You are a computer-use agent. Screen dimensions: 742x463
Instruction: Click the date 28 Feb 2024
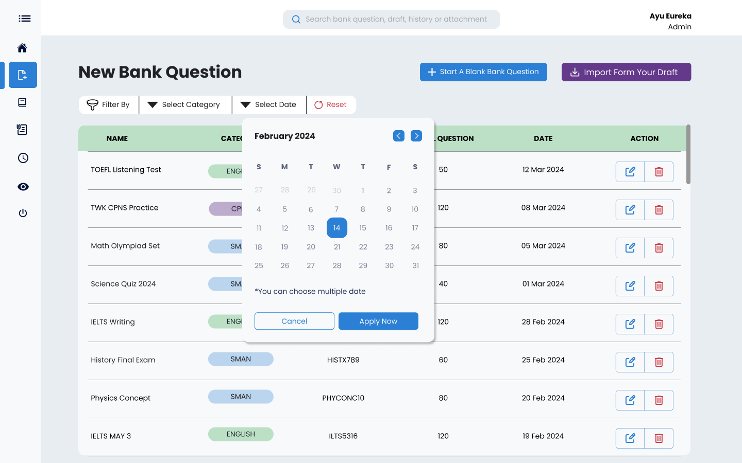[x=543, y=322]
